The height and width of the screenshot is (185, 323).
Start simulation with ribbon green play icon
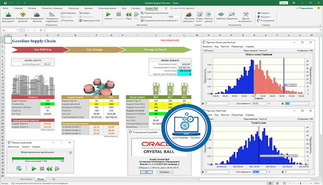tap(108, 14)
